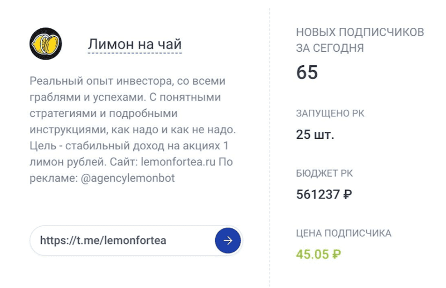Click the "Реальный опыт инвестора" description line
This screenshot has width=446, height=288.
[x=128, y=81]
